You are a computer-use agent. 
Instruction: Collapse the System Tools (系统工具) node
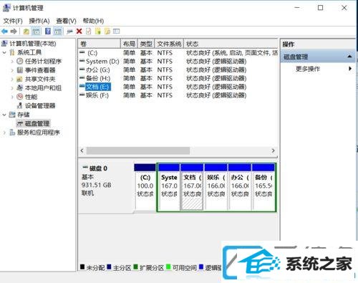click(4, 52)
